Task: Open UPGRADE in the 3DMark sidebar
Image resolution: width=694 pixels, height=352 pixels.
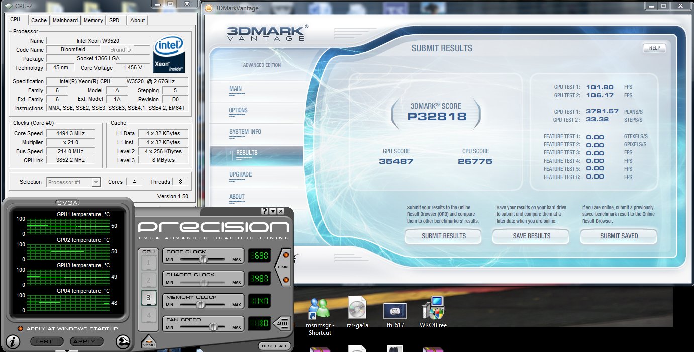Action: click(241, 174)
